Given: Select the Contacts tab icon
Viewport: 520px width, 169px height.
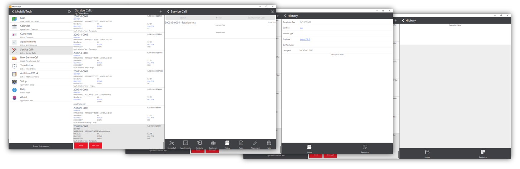Looking at the screenshot, I should click(x=199, y=144).
